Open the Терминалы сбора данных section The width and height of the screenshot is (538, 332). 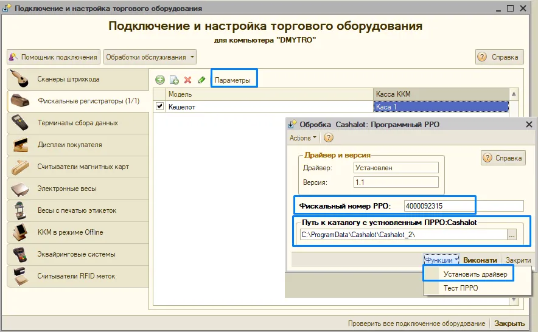[78, 123]
